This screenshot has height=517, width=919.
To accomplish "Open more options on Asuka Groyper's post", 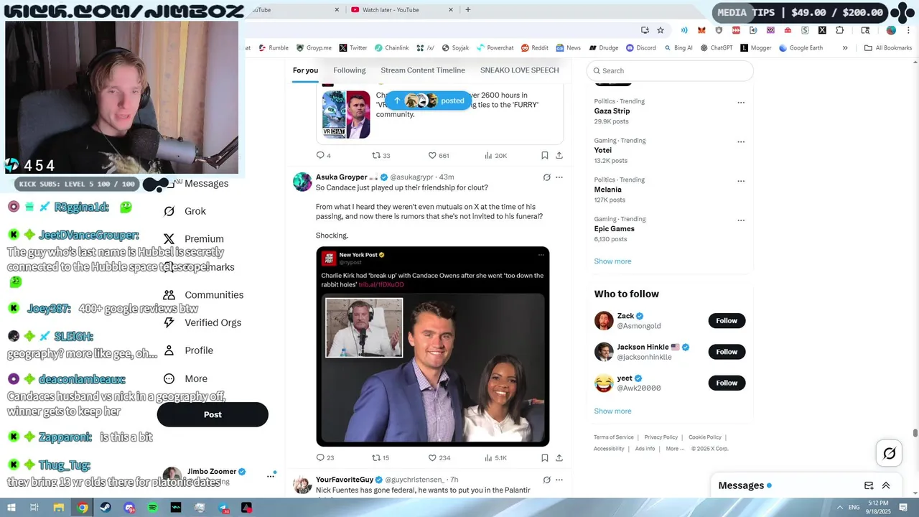I will tap(559, 177).
